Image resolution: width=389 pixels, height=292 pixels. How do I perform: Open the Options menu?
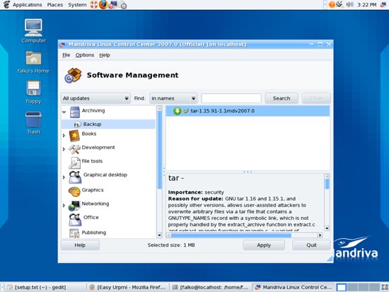(x=85, y=55)
